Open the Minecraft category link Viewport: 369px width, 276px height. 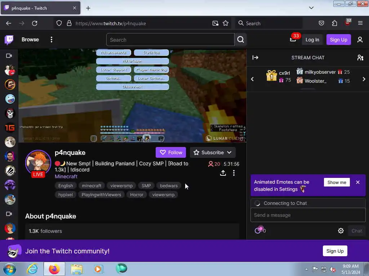coord(66,176)
